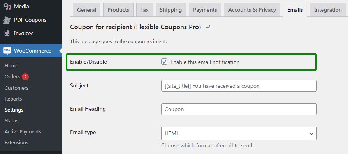The width and height of the screenshot is (348, 154).
Task: Click the Email type chevron arrow
Action: [x=311, y=134]
